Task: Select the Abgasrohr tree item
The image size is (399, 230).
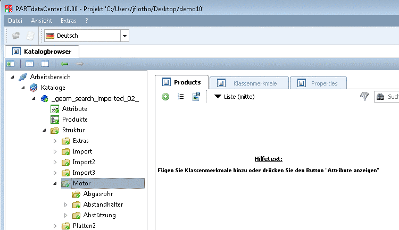Action: [98, 194]
